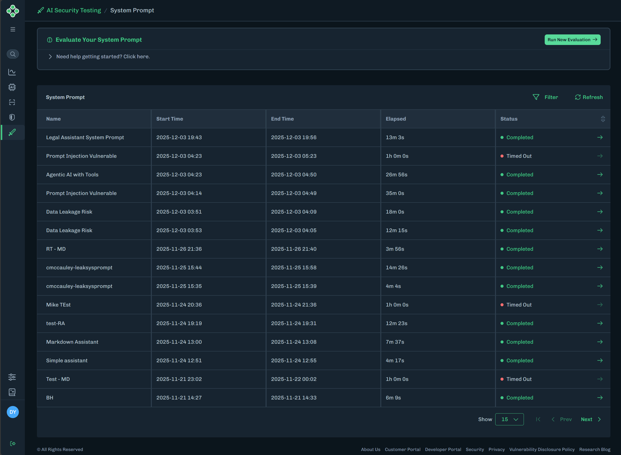Click the Refresh icon to reload results

(578, 97)
